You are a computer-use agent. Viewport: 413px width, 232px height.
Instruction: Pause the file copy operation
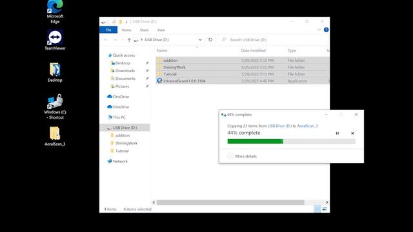(337, 133)
